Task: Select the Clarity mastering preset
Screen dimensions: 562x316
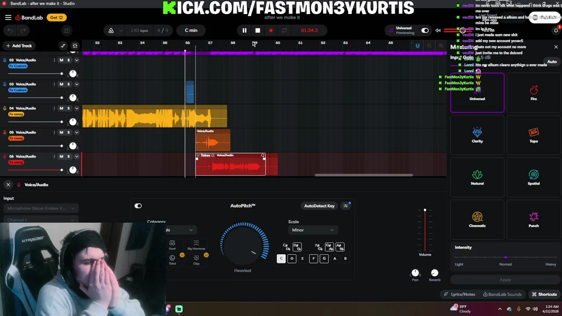Action: point(477,135)
